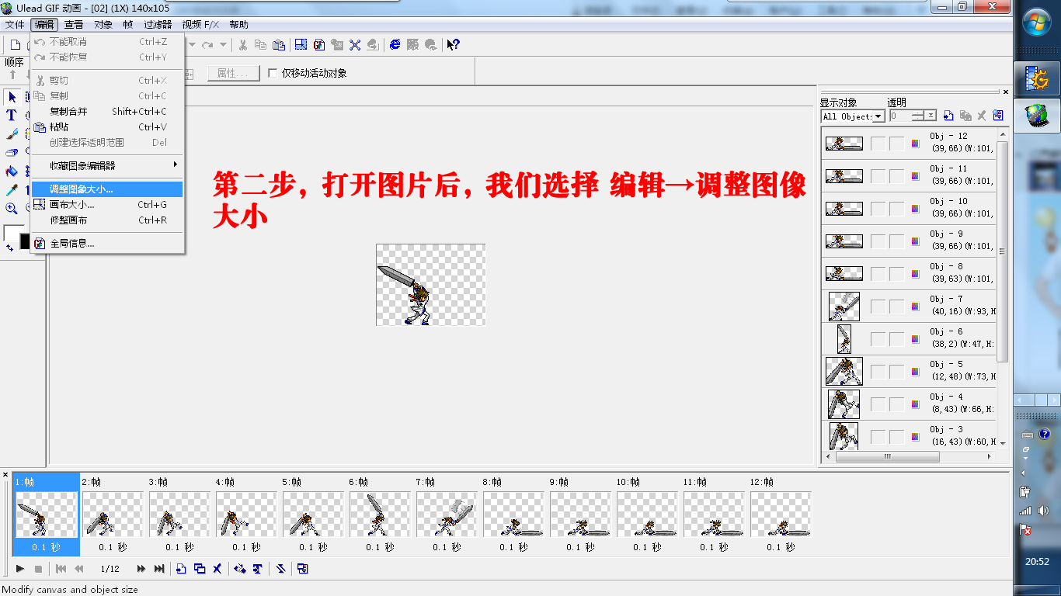Toggle second checkbox box for Obj - 4
Image resolution: width=1061 pixels, height=596 pixels.
pos(896,404)
